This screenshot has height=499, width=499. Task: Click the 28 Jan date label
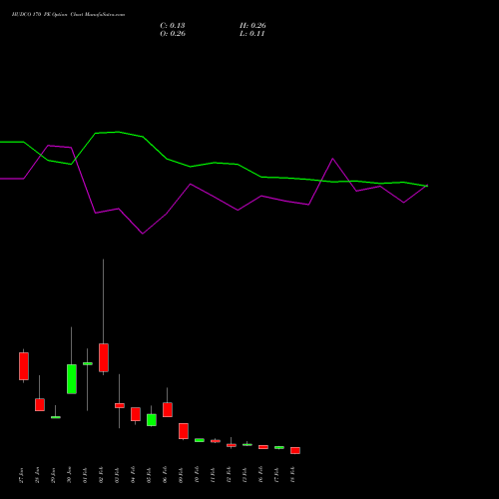(38, 475)
